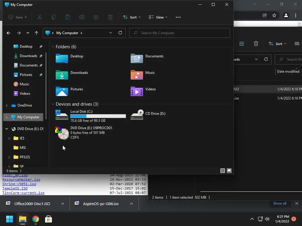Select DVD Drive (E:) O9PROCD01
Screen dimensions: 302x226
pos(84,133)
